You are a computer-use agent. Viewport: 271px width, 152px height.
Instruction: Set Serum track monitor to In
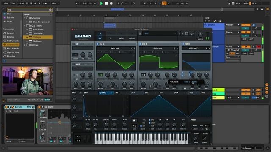click(227, 54)
